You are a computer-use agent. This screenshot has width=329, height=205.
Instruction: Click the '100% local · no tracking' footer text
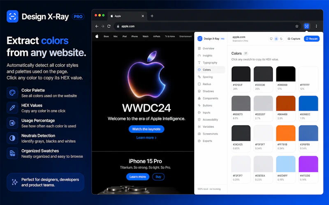point(209,189)
